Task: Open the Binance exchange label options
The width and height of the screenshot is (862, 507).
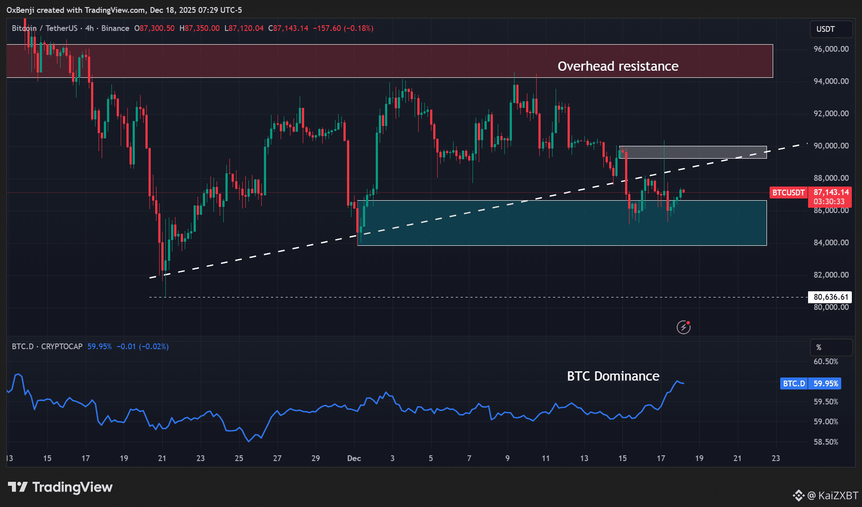Action: [116, 28]
